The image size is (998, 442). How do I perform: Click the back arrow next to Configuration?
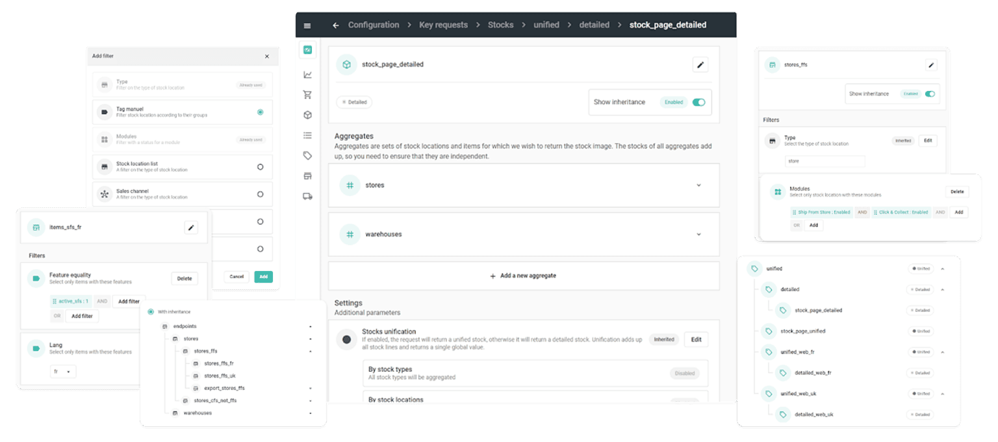point(335,25)
